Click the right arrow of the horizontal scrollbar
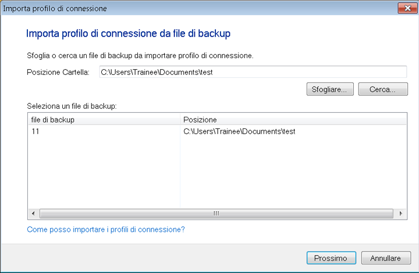Viewport: 419px width, 273px height. [402, 214]
